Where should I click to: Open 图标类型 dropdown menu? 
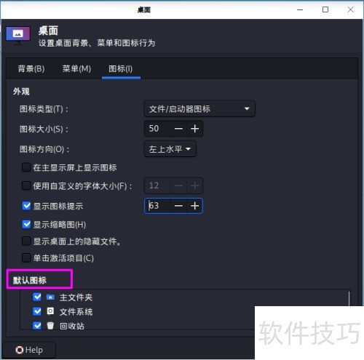(199, 108)
